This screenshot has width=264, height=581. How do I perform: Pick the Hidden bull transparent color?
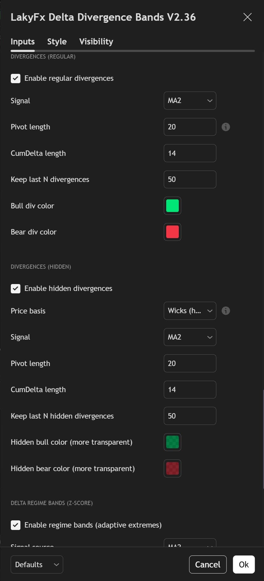pyautogui.click(x=172, y=442)
